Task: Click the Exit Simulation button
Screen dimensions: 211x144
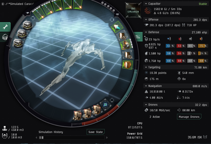Action: point(133,10)
